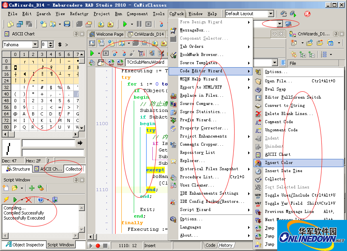Click the Prefix Wizard menu icon

coord(174,120)
